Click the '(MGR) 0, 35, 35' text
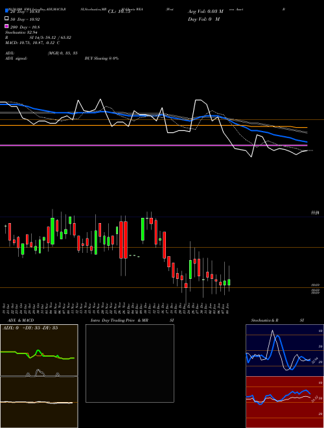The width and height of the screenshot is (324, 428). click(63, 53)
